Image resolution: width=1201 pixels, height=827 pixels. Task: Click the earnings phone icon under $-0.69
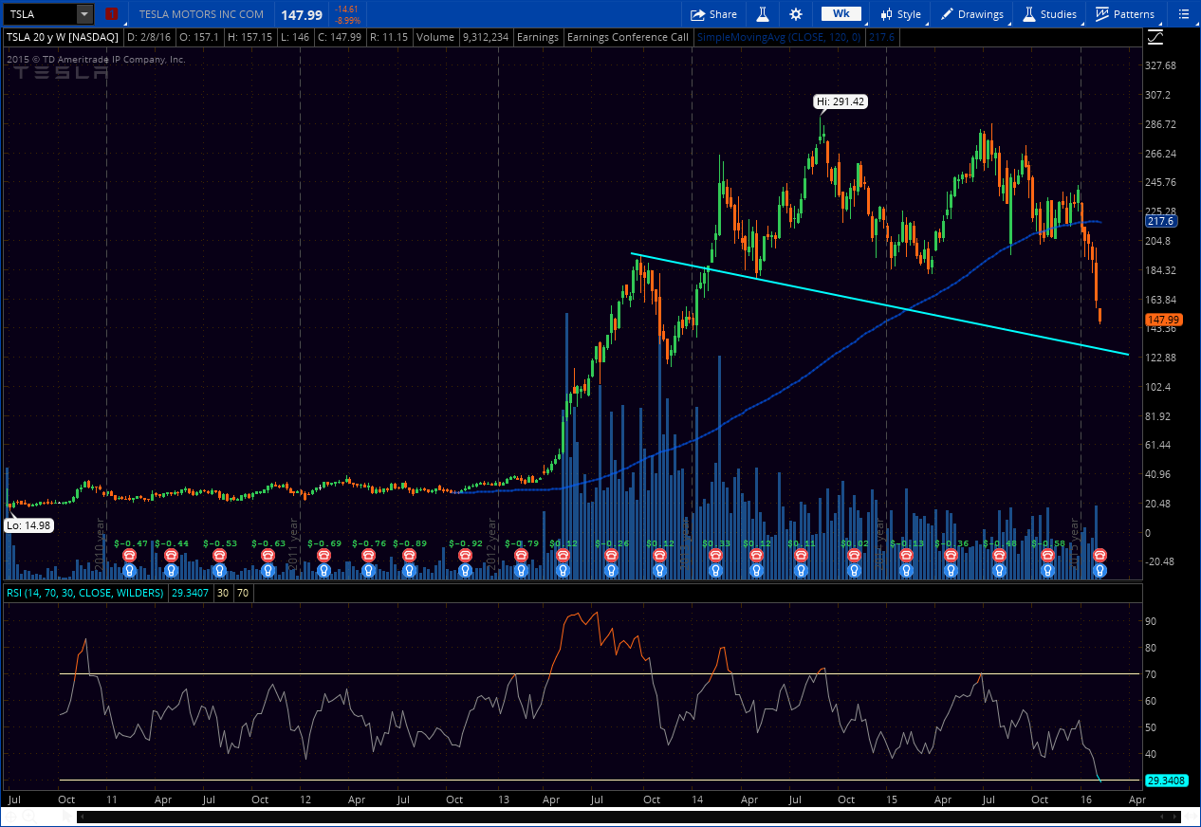(x=323, y=555)
